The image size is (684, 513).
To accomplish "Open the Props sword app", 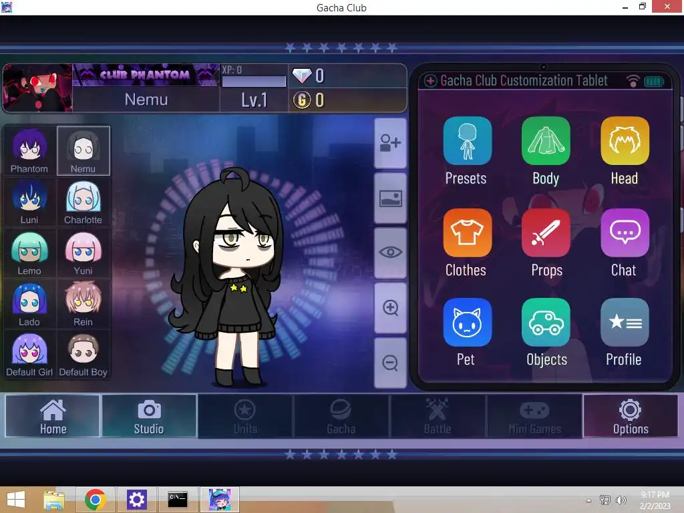I will point(546,232).
